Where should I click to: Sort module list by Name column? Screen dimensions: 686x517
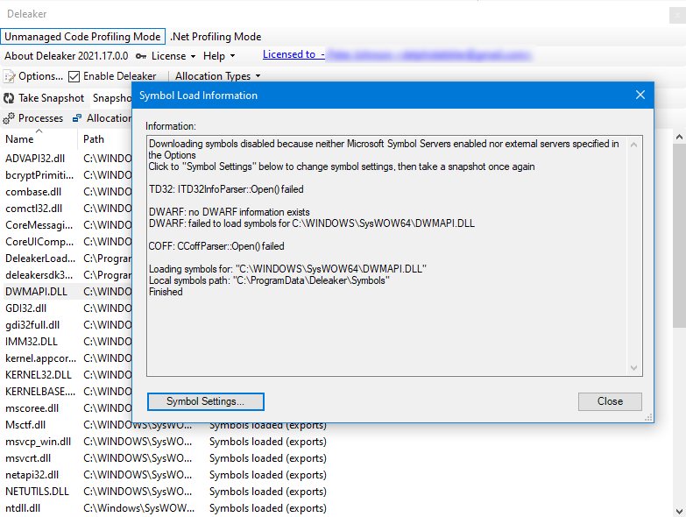[19, 139]
